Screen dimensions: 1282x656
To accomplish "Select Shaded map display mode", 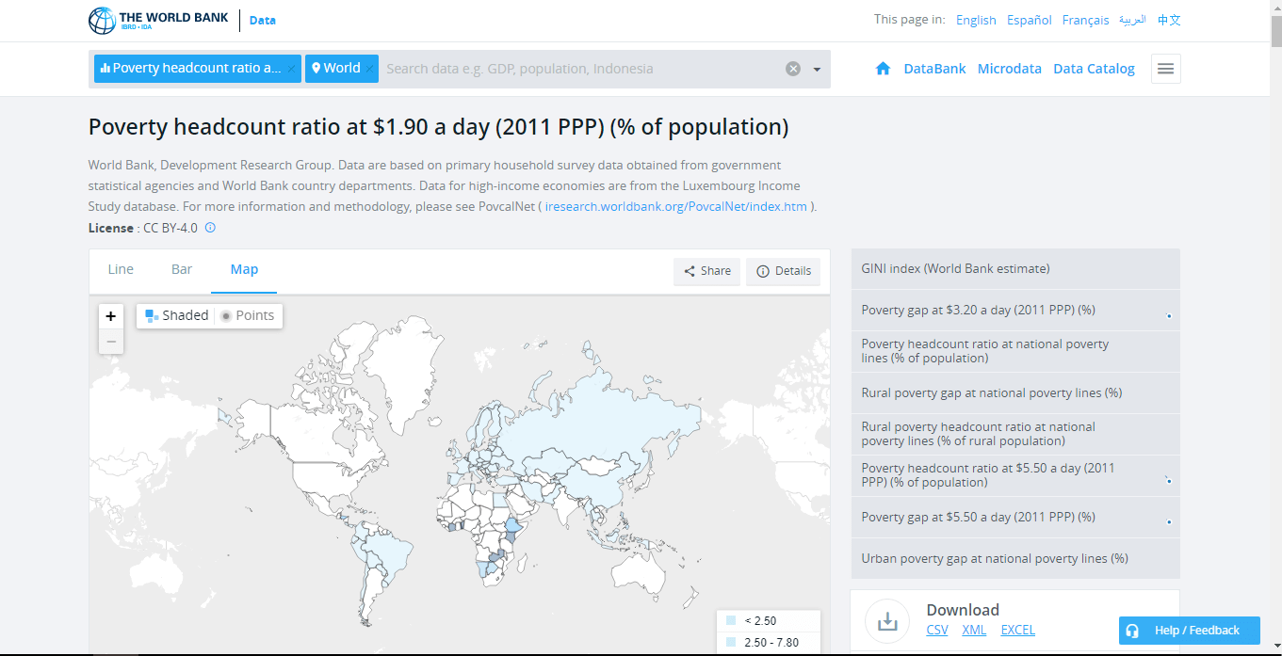I will click(176, 315).
